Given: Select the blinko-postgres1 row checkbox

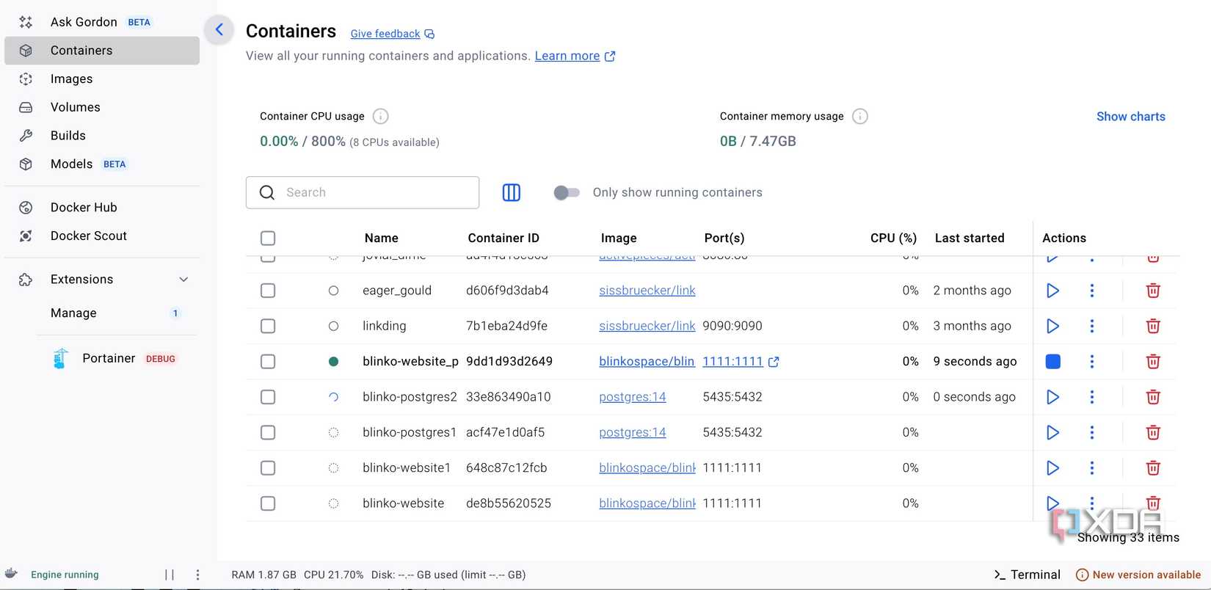Looking at the screenshot, I should tap(268, 432).
